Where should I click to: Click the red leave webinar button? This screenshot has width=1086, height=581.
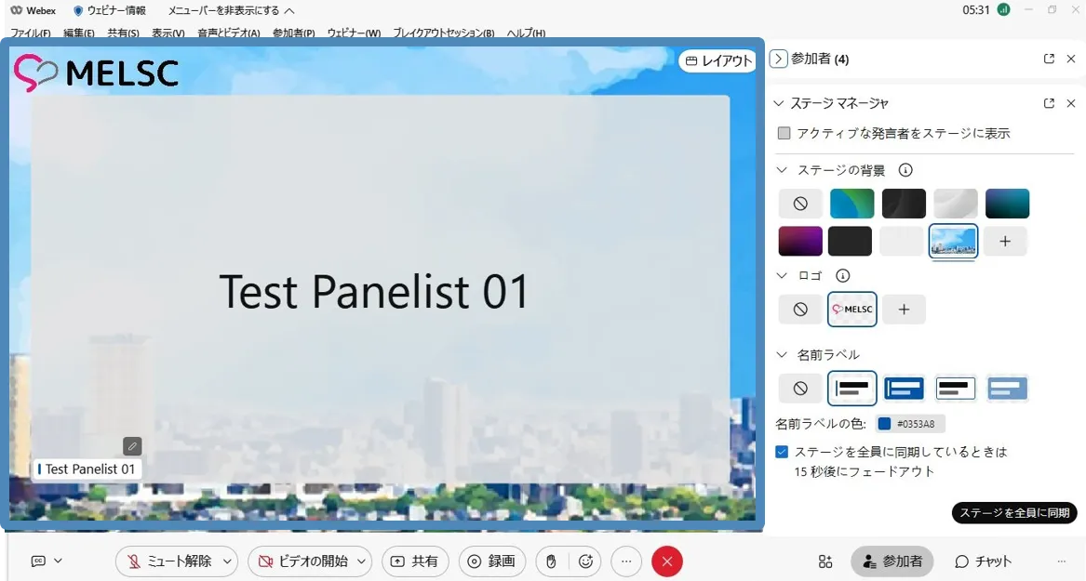(x=667, y=561)
